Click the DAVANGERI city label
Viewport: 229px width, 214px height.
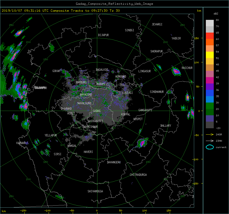[114, 162]
